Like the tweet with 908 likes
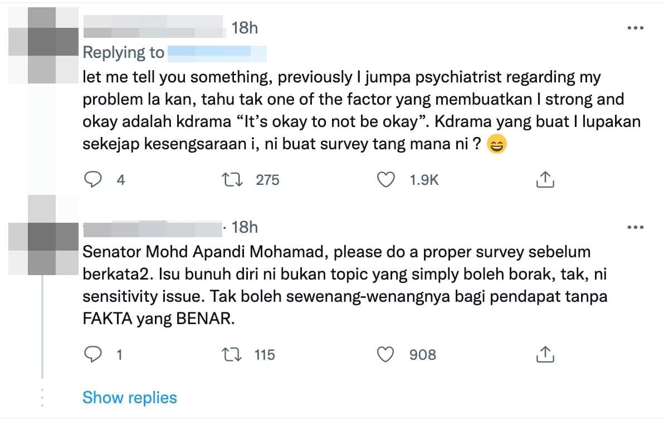Image resolution: width=664 pixels, height=421 pixels. [386, 355]
